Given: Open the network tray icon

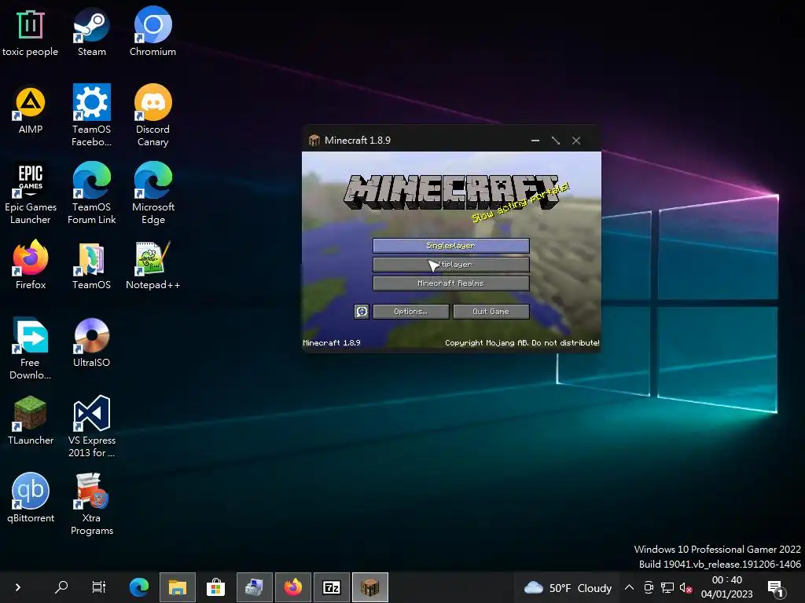Looking at the screenshot, I should (x=667, y=587).
